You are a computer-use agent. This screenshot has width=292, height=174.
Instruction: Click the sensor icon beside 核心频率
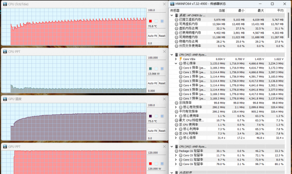(x=181, y=63)
